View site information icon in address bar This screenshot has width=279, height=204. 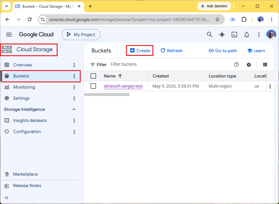43,19
